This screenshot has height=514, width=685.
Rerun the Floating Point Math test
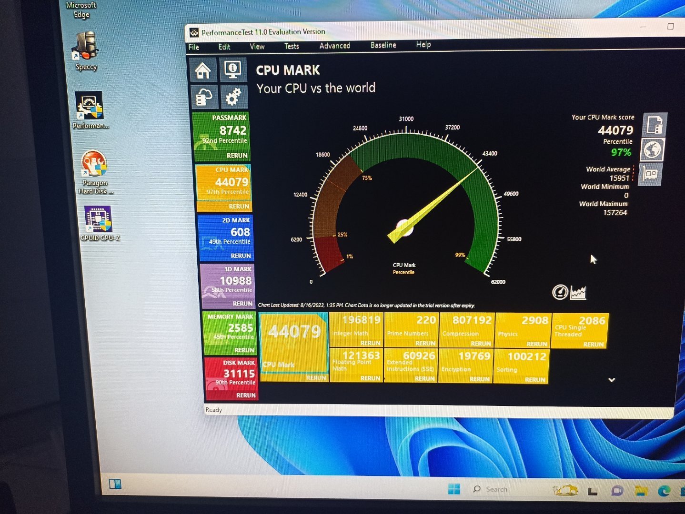click(370, 378)
